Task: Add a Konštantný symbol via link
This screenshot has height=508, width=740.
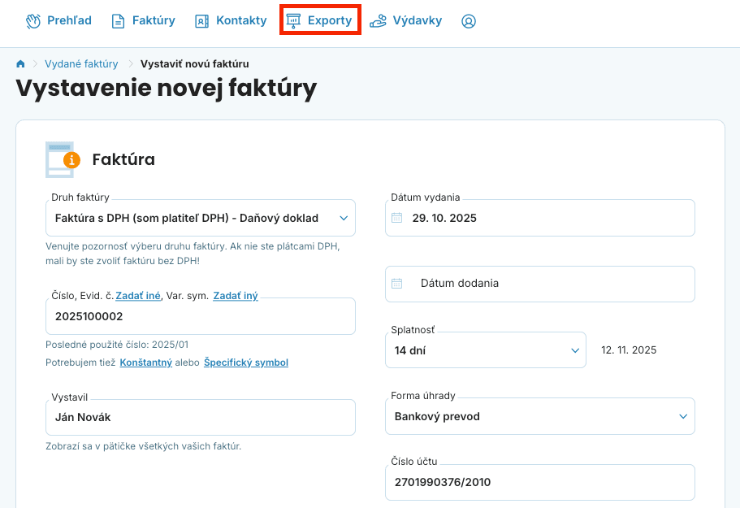Action: click(145, 363)
